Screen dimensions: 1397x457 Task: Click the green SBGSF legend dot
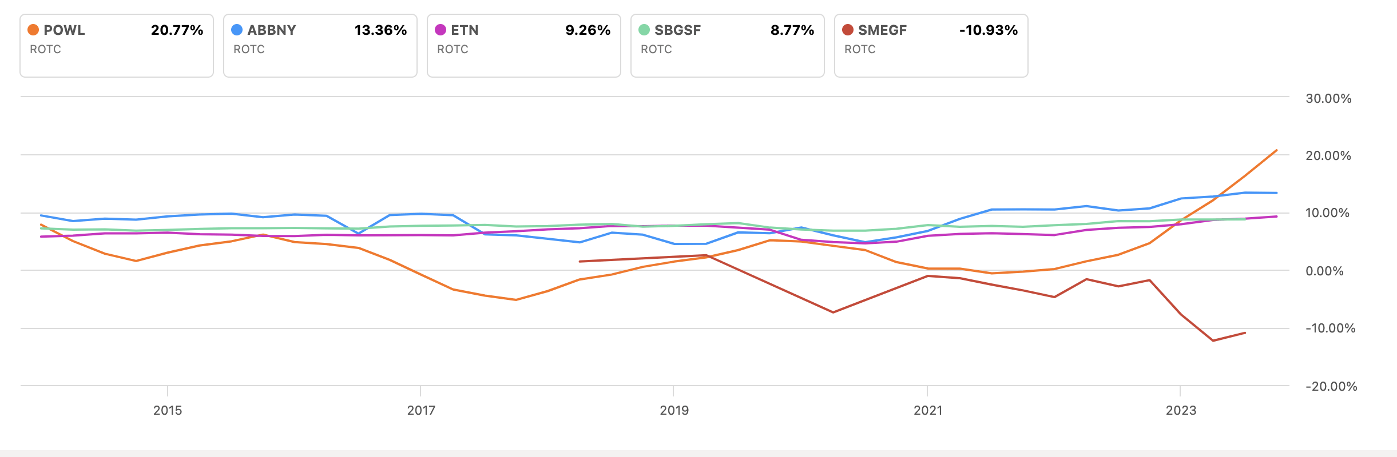[x=644, y=30]
